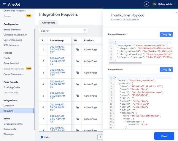Open Funds under Finance
Viewport: 178px width, 141px height.
pos(7,58)
